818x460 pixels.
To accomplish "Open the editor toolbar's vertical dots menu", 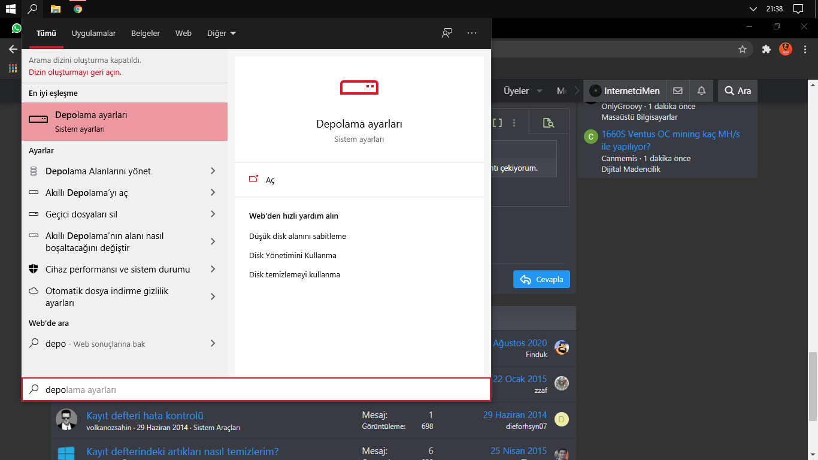I will (x=514, y=123).
